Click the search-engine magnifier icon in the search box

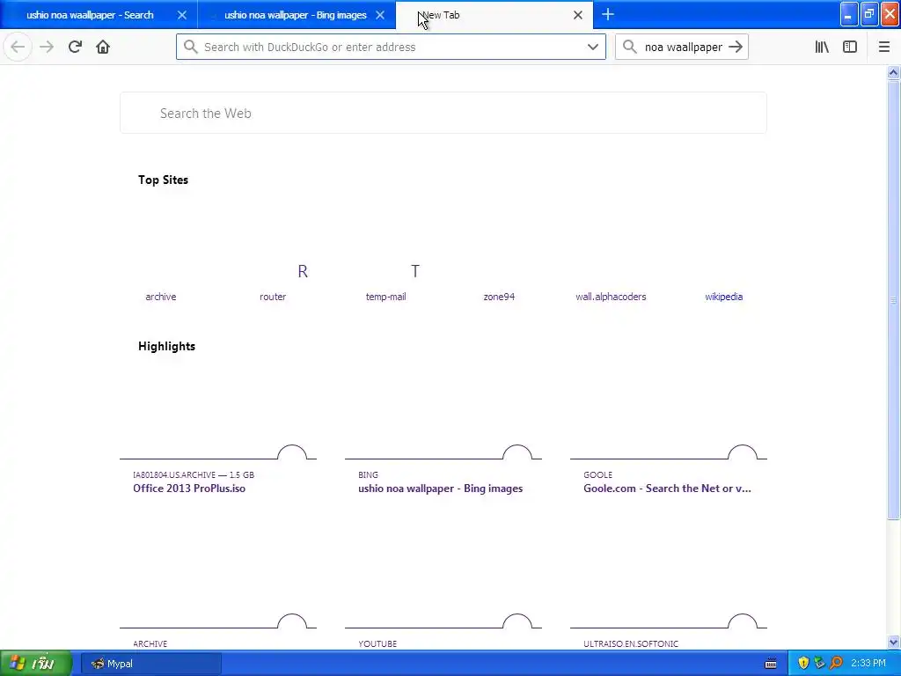(x=630, y=47)
